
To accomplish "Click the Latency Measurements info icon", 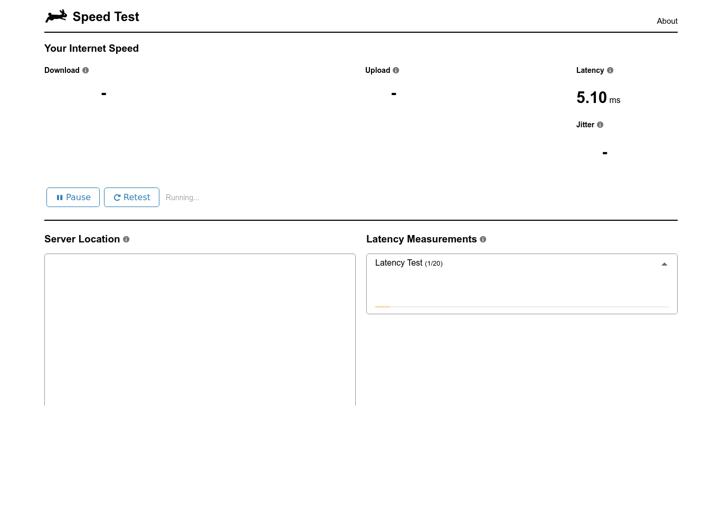I will point(483,239).
